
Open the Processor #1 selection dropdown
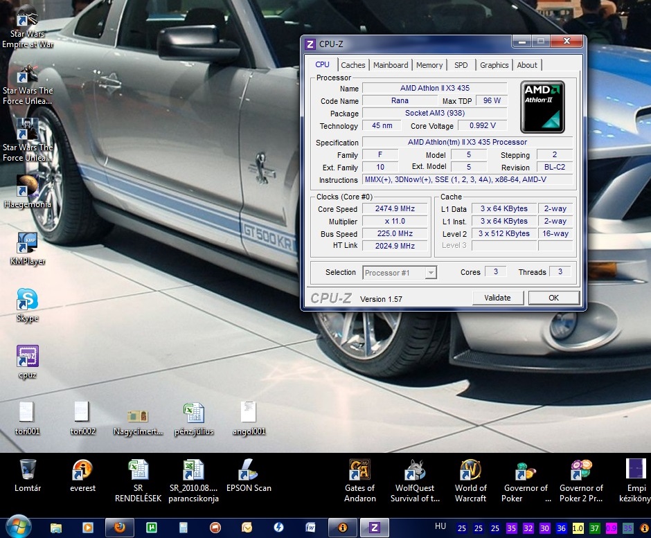click(x=400, y=272)
